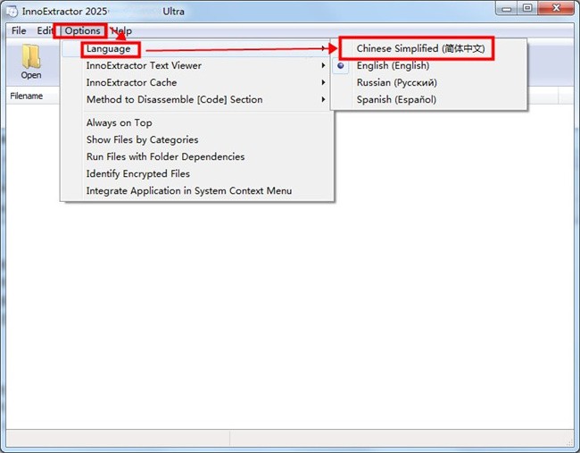Switch language to Russian

pos(429,82)
